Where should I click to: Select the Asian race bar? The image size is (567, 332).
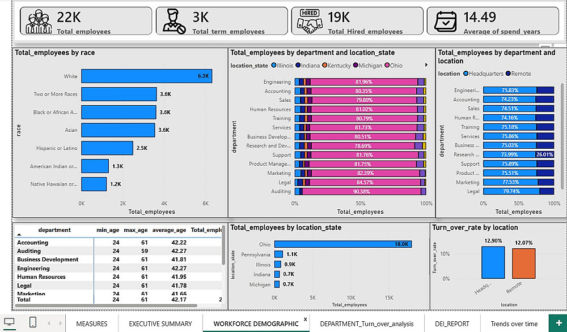(119, 130)
